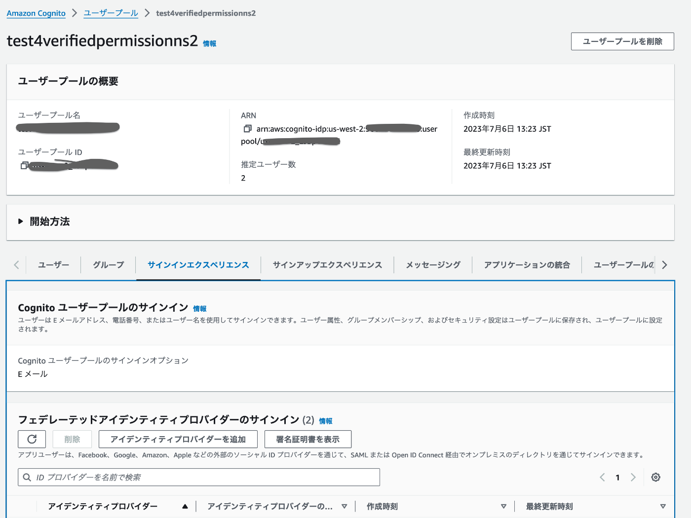Open the ユーザー tab
The image size is (691, 518).
click(x=54, y=265)
